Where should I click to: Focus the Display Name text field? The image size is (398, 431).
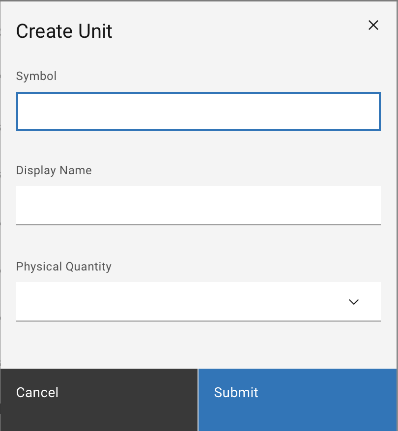click(x=198, y=205)
